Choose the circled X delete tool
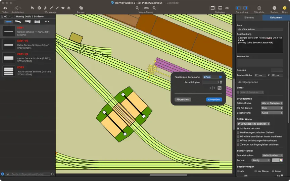This screenshot has height=181, width=290. [x=39, y=8]
